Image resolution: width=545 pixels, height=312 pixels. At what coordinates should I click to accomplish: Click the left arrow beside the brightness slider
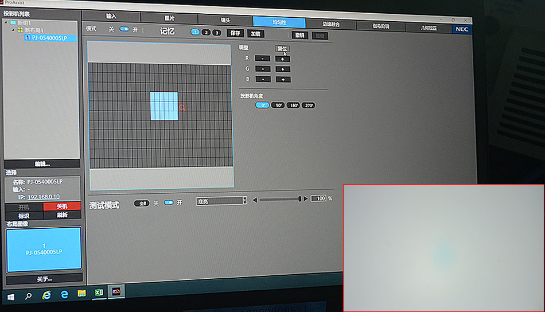255,199
